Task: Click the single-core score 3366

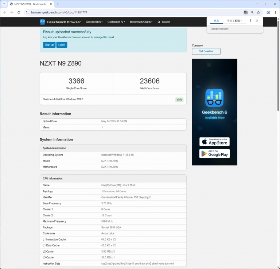Action: (77, 81)
